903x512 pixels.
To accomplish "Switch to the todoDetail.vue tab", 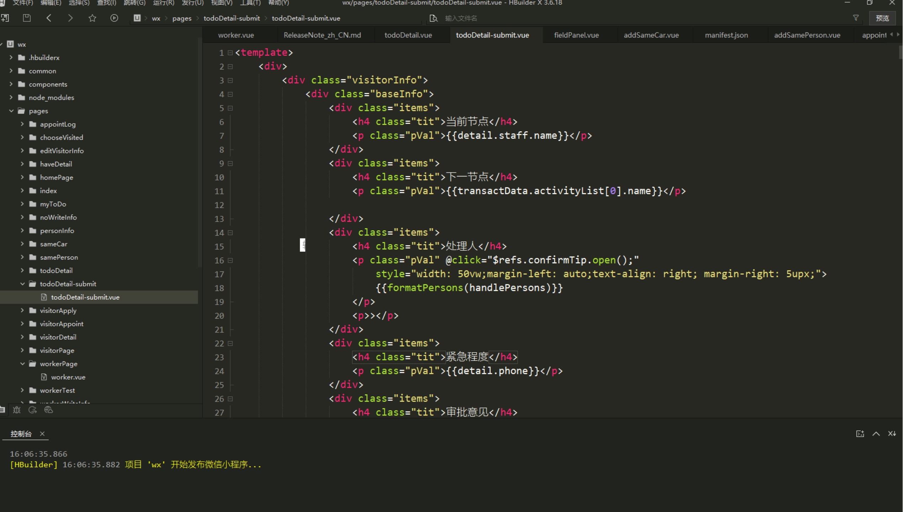I will 408,35.
